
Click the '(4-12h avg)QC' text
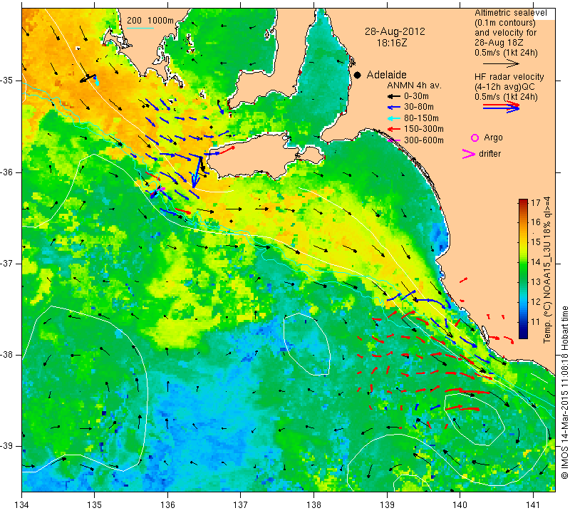coord(504,87)
